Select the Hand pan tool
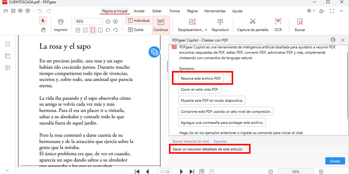This screenshot has height=174, width=349. [x=43, y=30]
